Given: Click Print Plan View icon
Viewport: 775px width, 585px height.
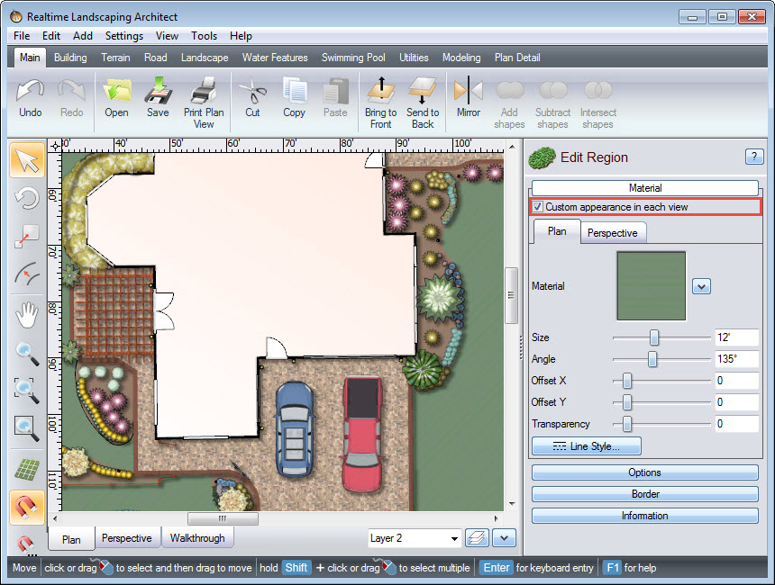Looking at the screenshot, I should click(x=204, y=91).
